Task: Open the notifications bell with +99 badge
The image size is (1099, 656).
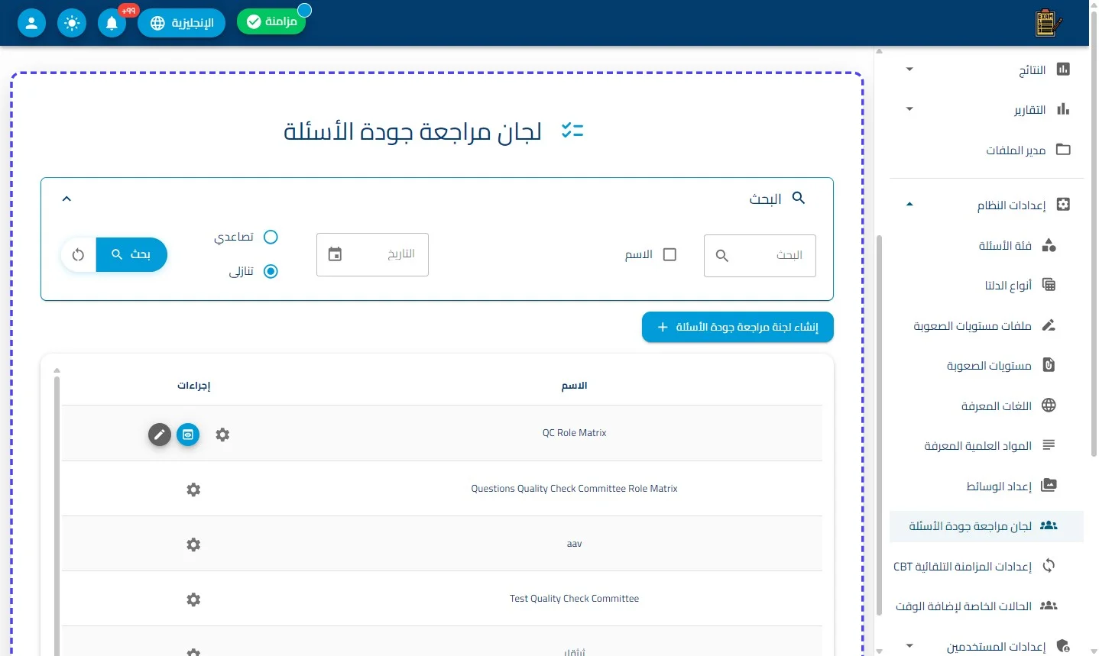Action: click(x=112, y=23)
